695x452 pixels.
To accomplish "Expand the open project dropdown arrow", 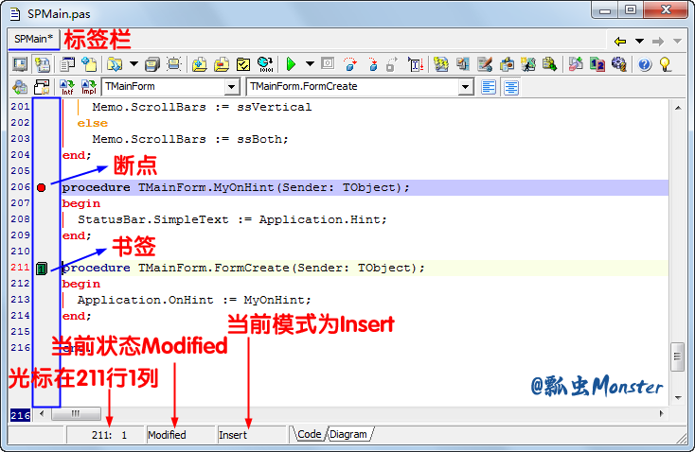I will (x=134, y=64).
